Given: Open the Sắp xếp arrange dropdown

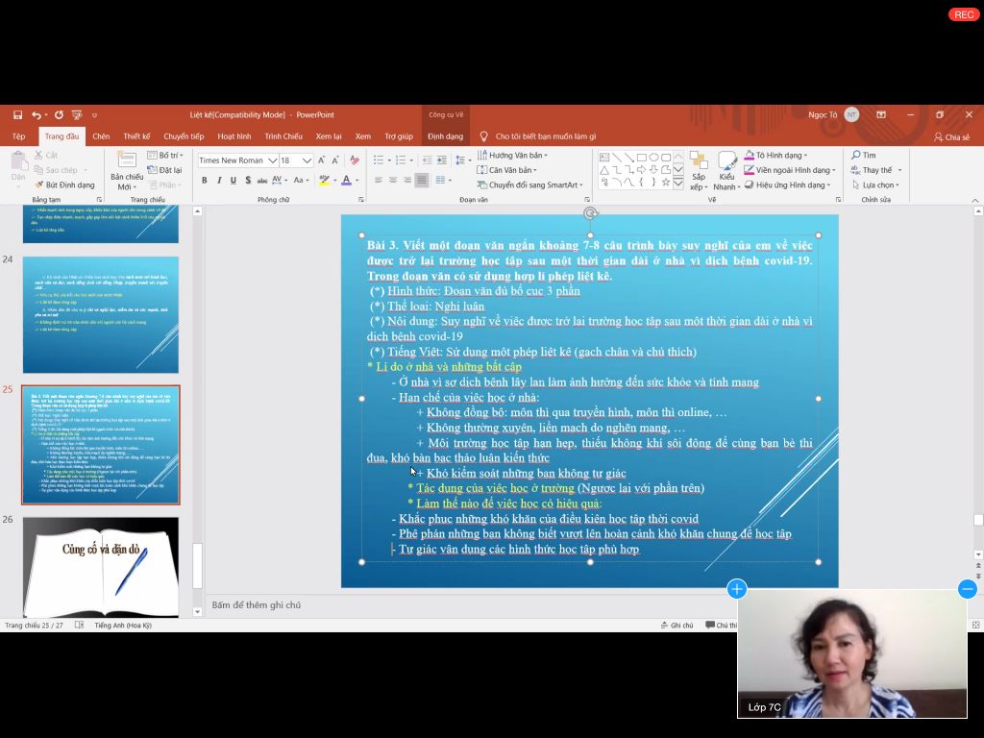Looking at the screenshot, I should point(699,171).
